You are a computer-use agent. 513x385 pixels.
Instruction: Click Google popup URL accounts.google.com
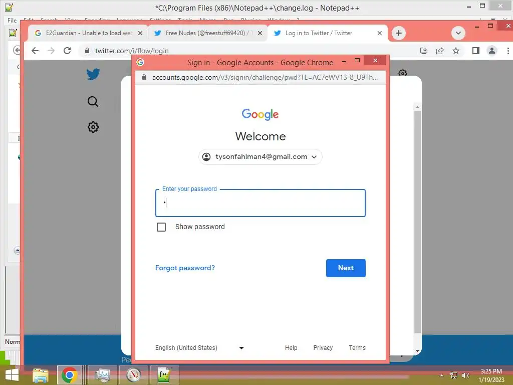(x=265, y=77)
